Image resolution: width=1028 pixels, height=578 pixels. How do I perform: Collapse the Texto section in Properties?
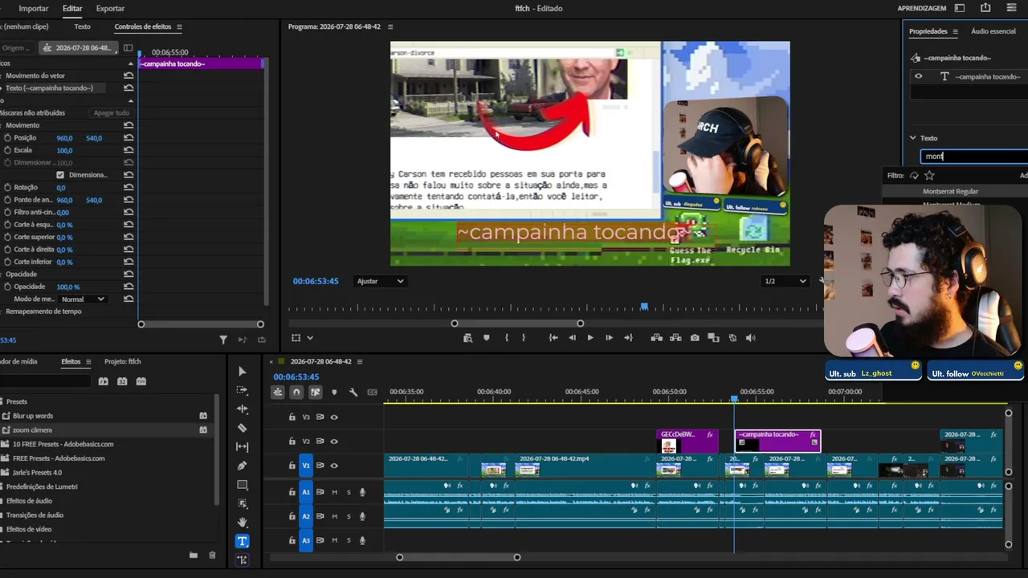[912, 138]
